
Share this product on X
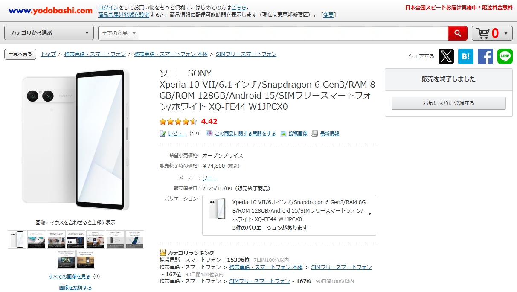pyautogui.click(x=446, y=56)
